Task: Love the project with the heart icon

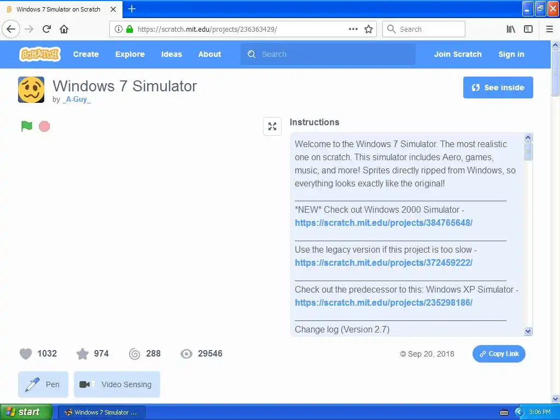Action: [26, 354]
